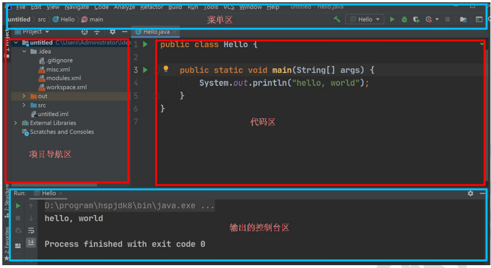
Task: Open the Analyze menu
Action: pyautogui.click(x=124, y=7)
